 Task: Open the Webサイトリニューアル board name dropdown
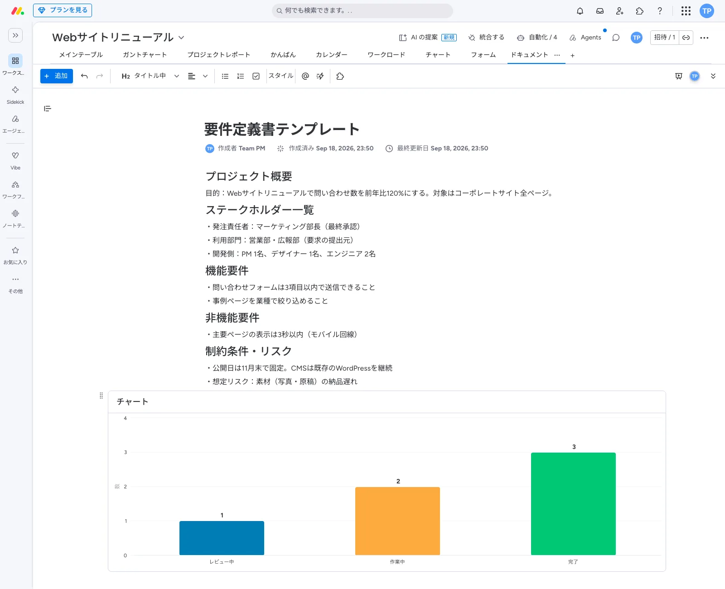coord(181,38)
